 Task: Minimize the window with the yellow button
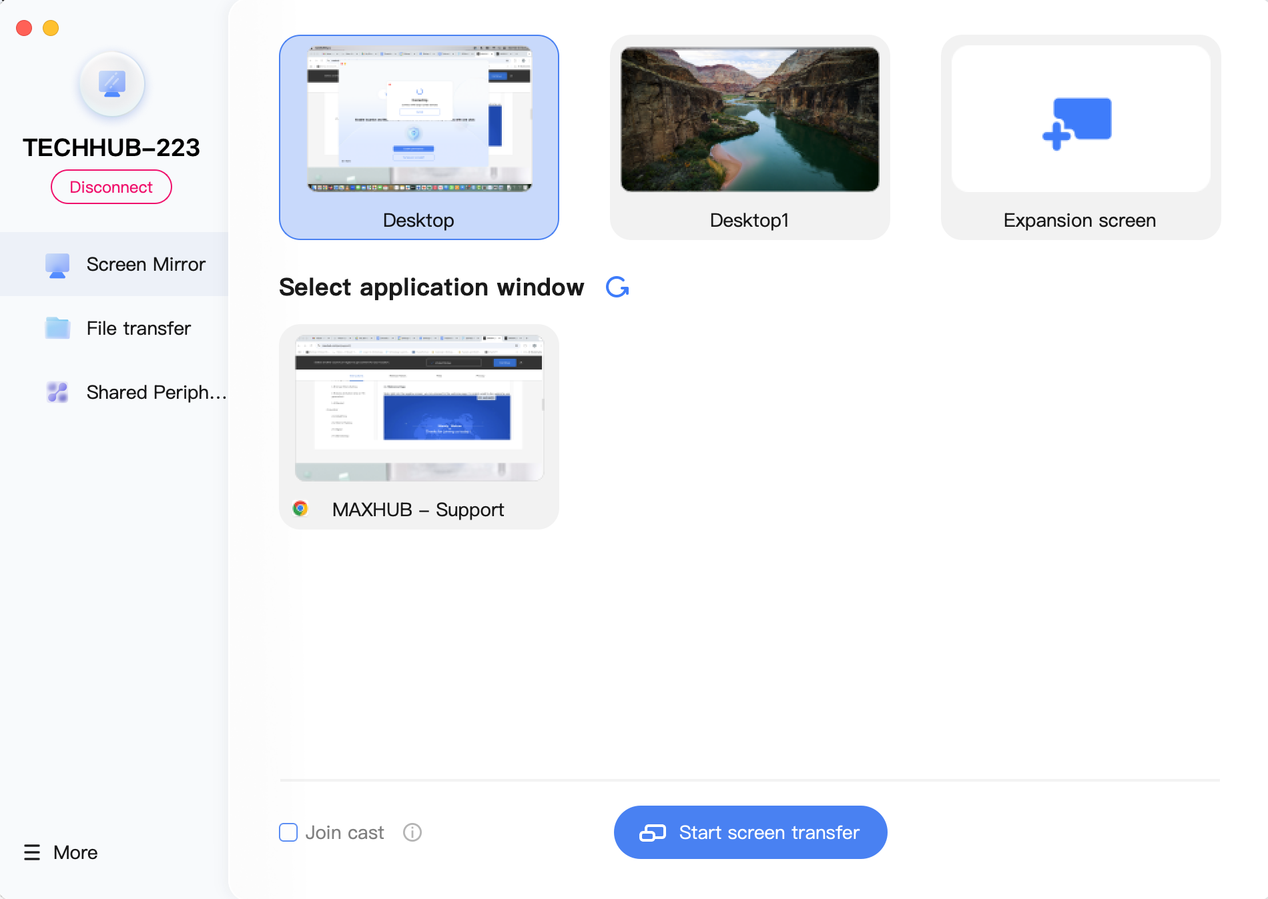coord(51,28)
